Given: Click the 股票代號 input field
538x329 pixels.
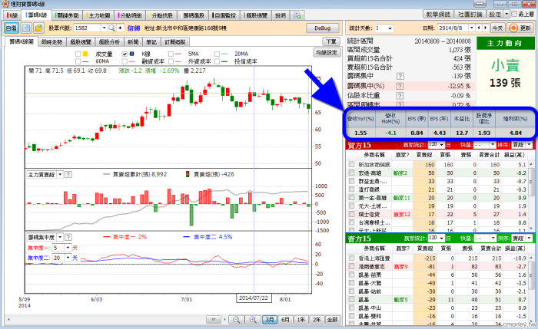Looking at the screenshot, I should (x=89, y=28).
